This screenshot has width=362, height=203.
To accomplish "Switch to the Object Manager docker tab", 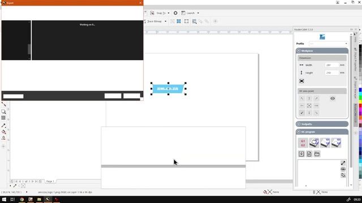I will click(356, 87).
